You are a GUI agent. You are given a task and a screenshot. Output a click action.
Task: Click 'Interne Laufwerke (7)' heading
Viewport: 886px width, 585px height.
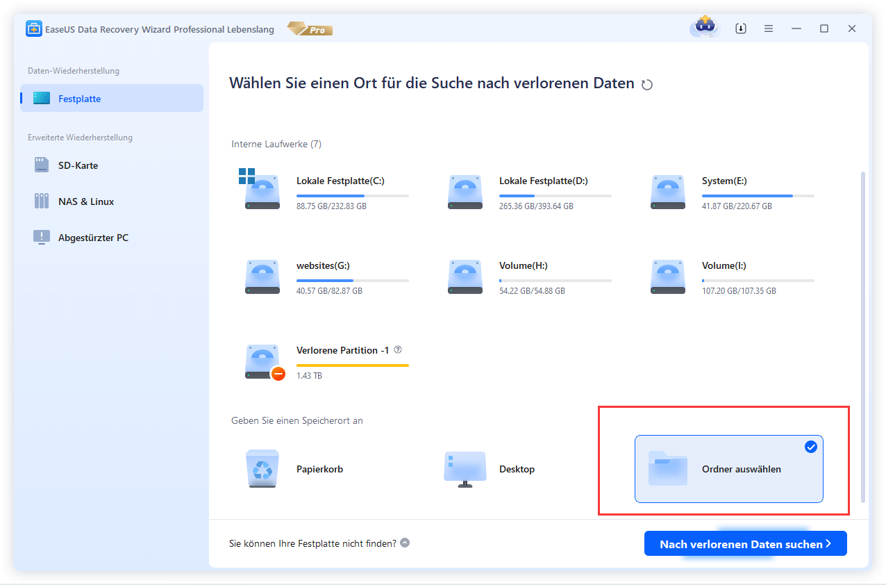pyautogui.click(x=276, y=145)
